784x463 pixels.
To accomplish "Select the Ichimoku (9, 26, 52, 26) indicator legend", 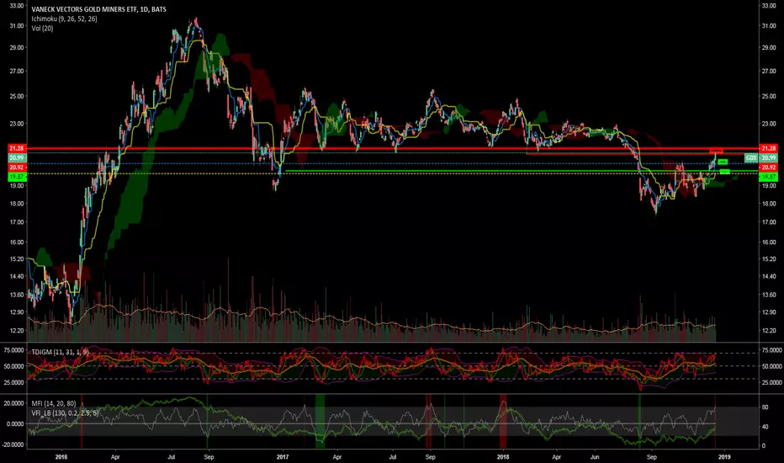I will pos(64,19).
